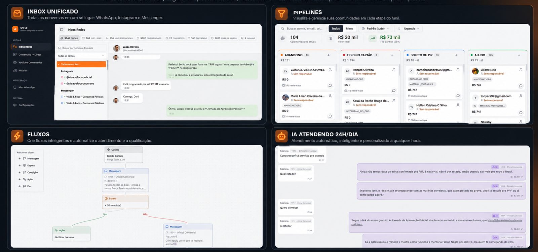538x252 pixels.
Task: Select 768 NÃO LIDAS filter tab
Action: point(91,38)
